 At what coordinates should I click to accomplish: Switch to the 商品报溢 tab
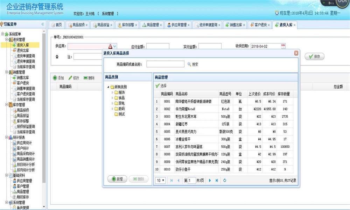[x=101, y=25]
